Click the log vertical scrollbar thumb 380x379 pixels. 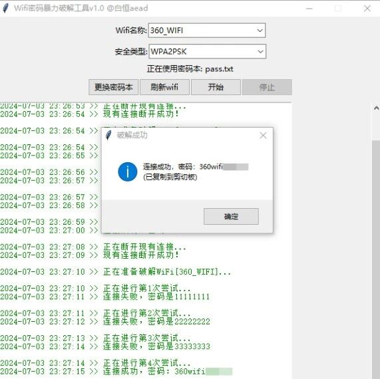pyautogui.click(x=376, y=259)
